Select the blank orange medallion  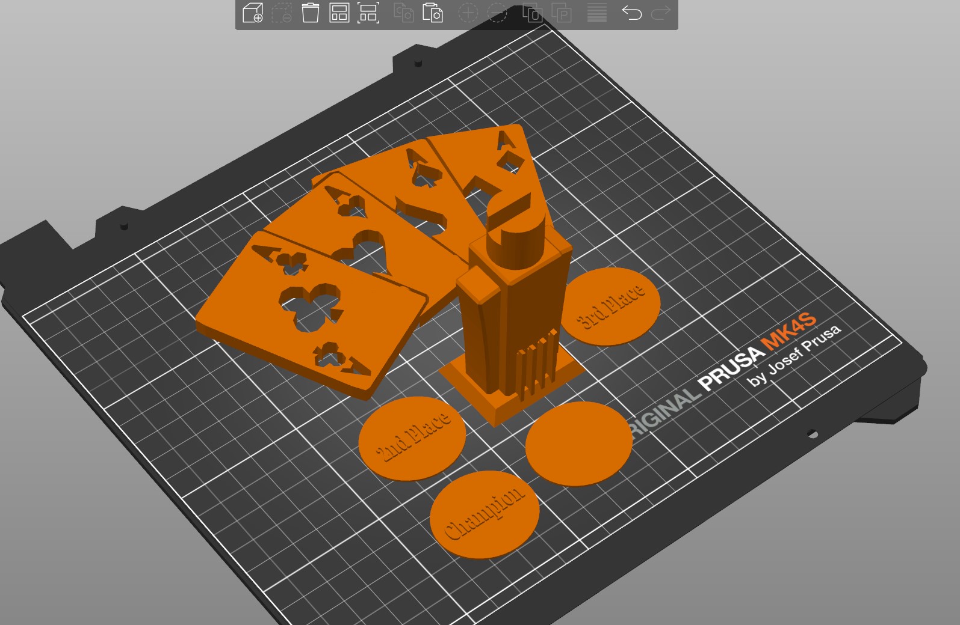pyautogui.click(x=579, y=444)
